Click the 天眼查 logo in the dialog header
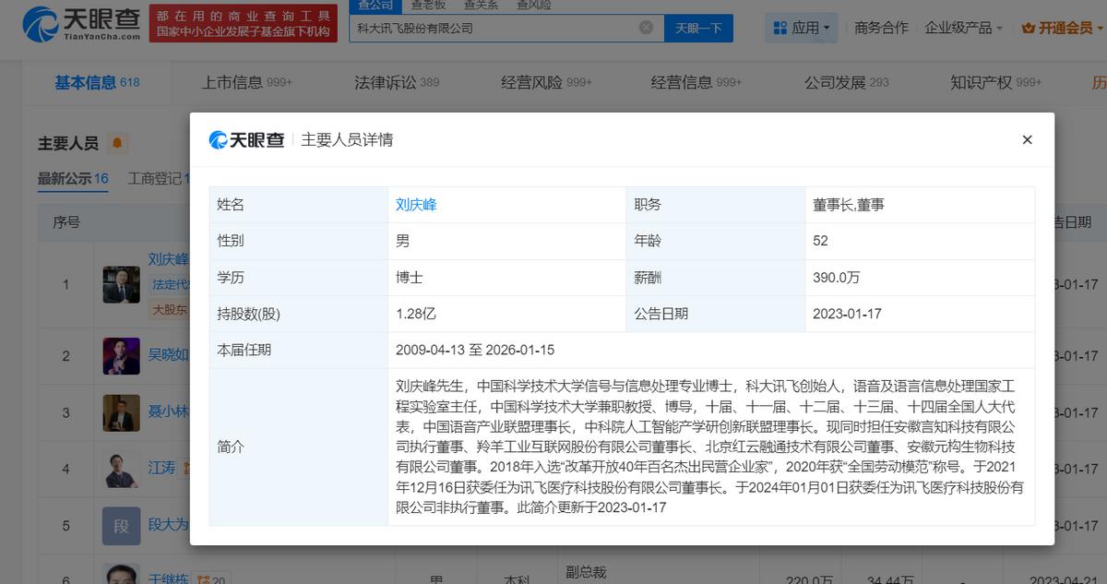The image size is (1107, 584). coord(246,140)
